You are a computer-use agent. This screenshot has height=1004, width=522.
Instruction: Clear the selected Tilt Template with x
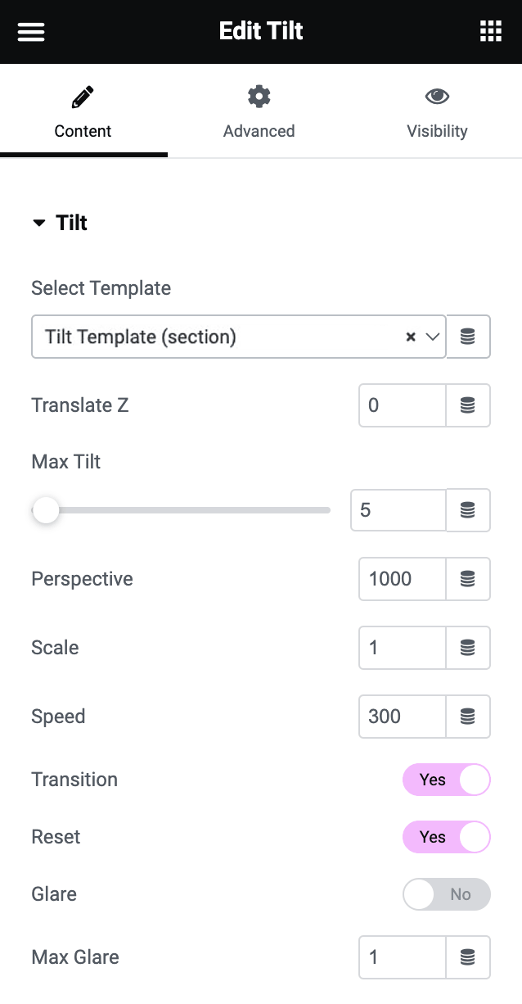pos(411,337)
